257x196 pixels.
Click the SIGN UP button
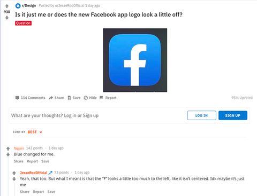[x=233, y=115]
